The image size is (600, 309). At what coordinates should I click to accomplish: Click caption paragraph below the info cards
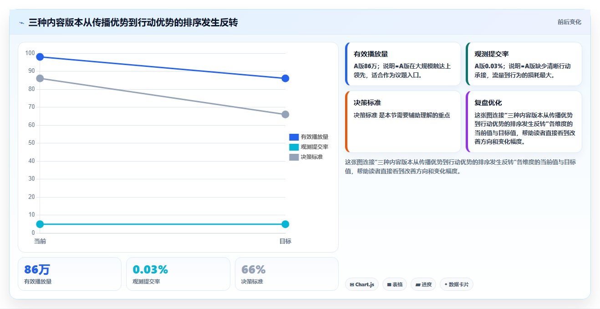pos(461,167)
